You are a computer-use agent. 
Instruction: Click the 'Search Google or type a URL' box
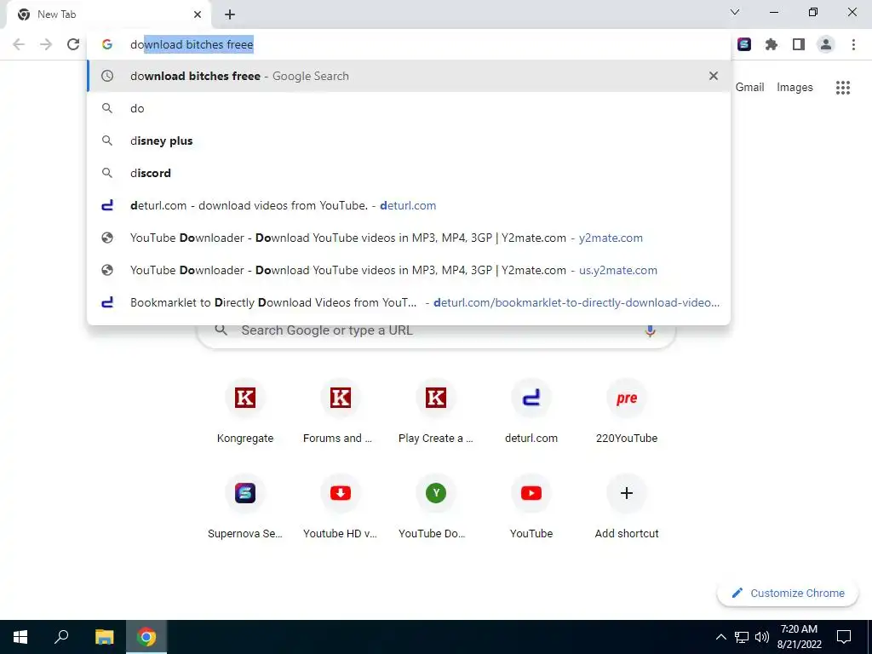(437, 330)
